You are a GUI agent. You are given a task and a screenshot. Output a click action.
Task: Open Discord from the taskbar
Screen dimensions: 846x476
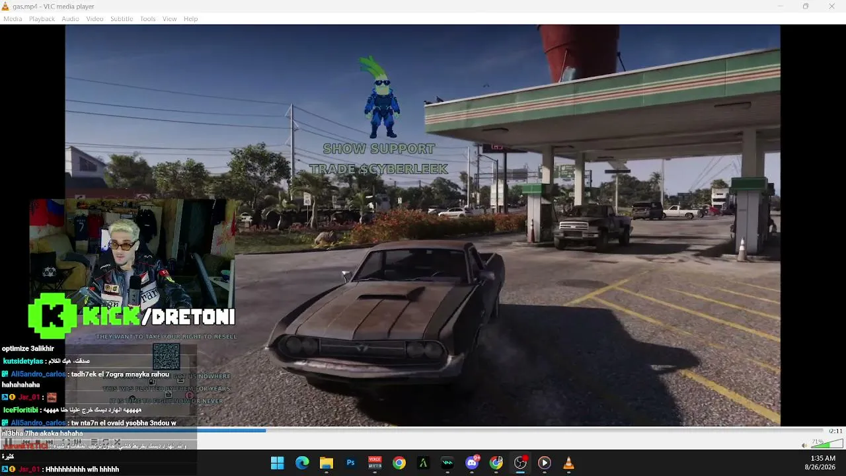[472, 463]
